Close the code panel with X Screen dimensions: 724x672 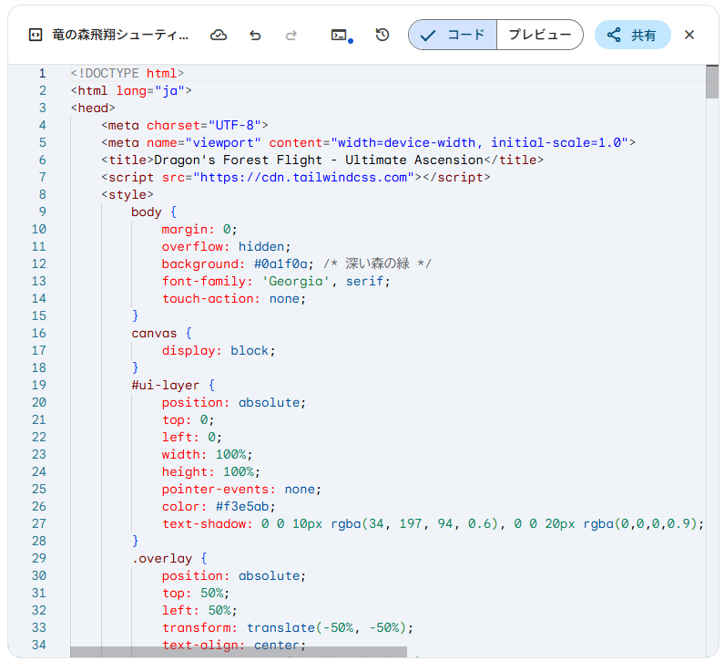tap(689, 36)
